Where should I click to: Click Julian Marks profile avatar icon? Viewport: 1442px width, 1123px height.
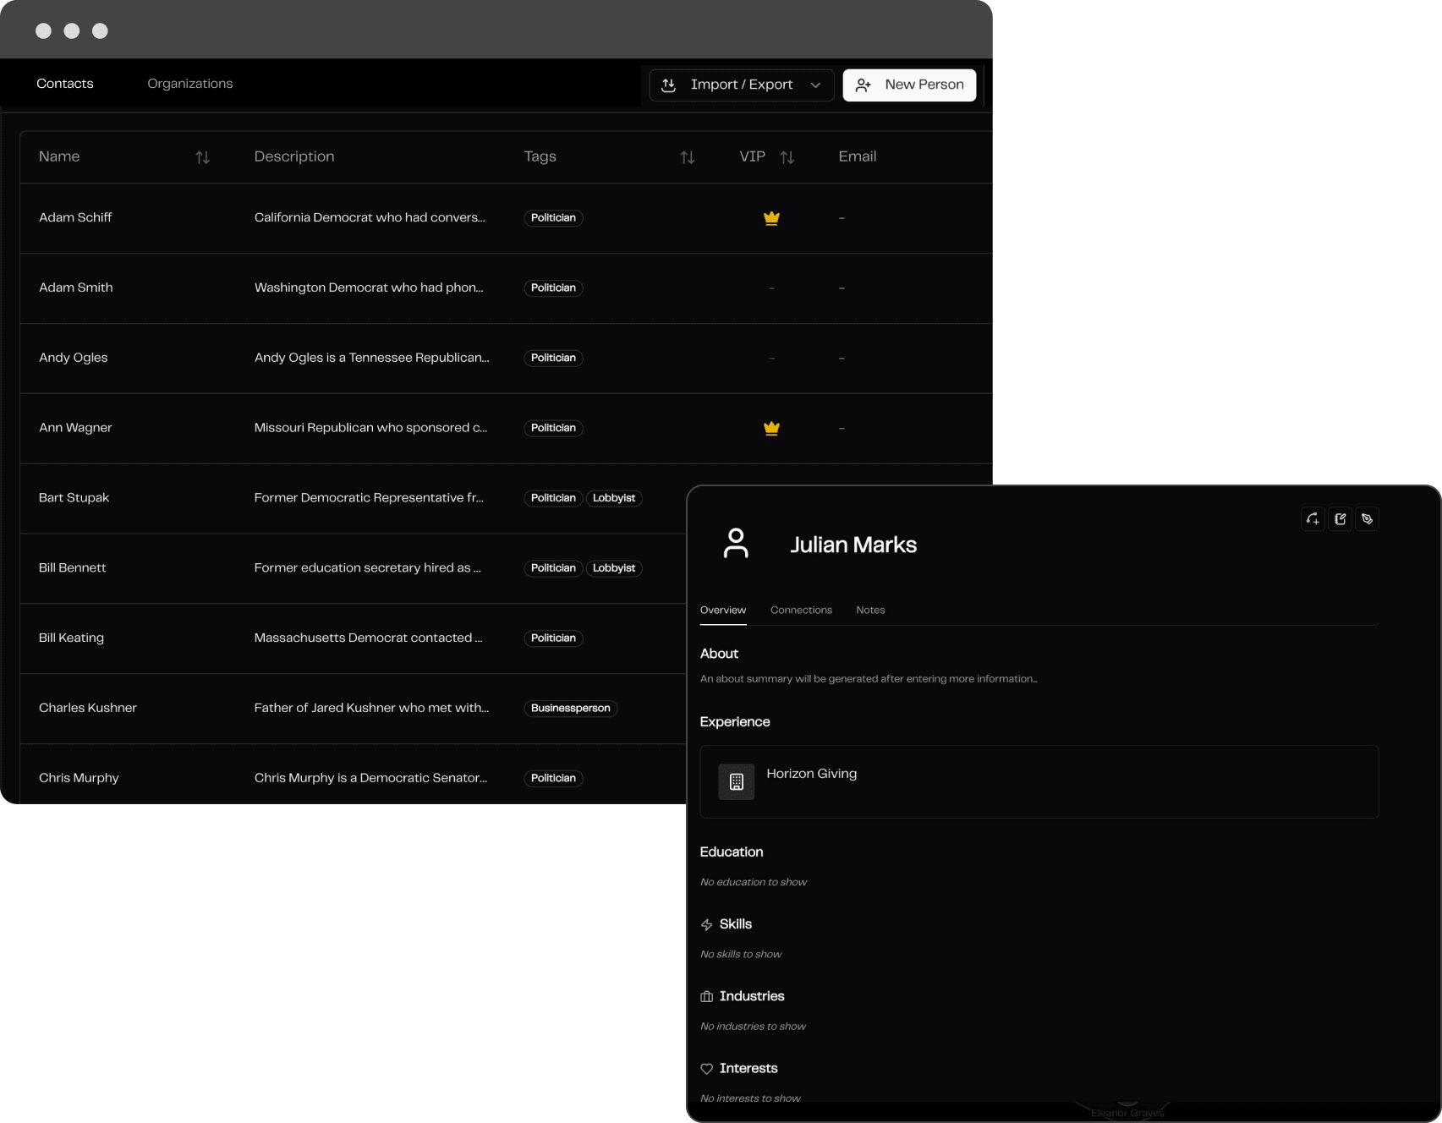[x=736, y=544]
